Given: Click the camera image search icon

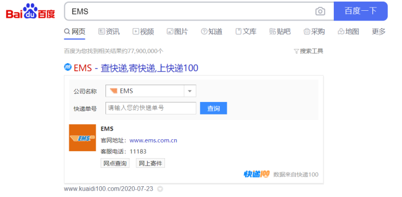Looking at the screenshot, I should 320,11.
